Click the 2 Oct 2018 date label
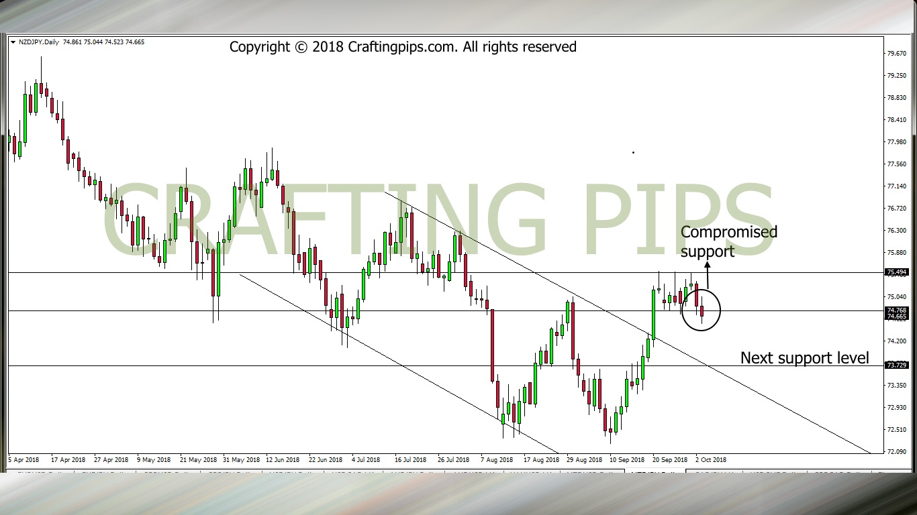This screenshot has width=917, height=515. coord(711,460)
